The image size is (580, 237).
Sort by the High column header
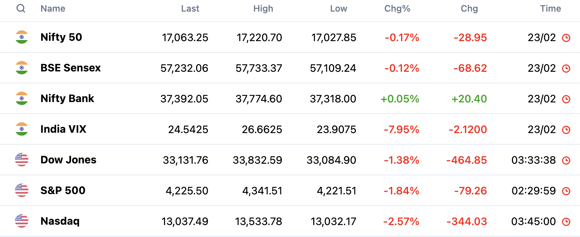[263, 9]
